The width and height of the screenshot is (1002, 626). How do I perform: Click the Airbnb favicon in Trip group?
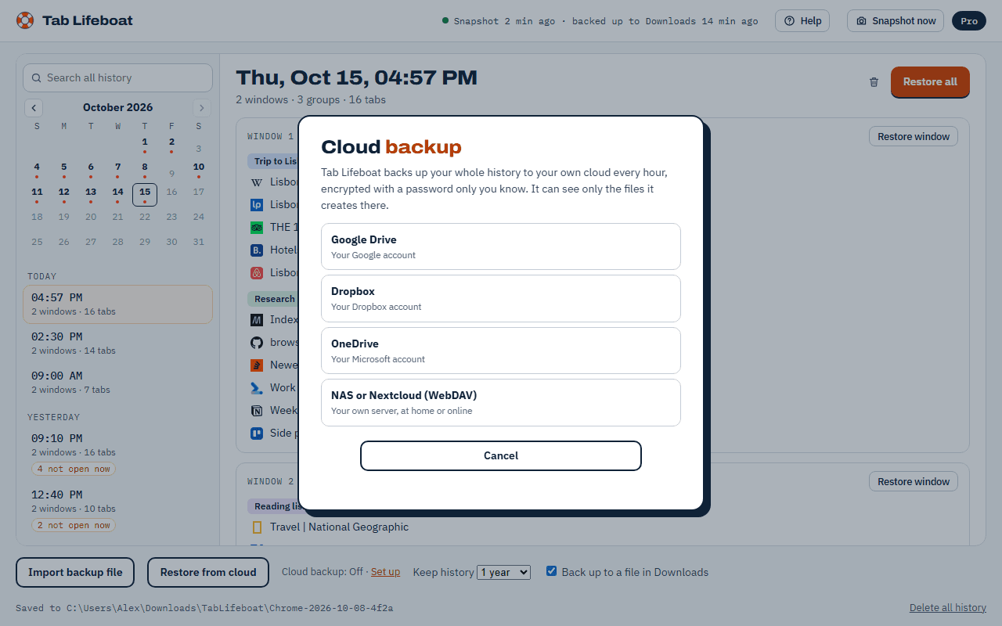tap(256, 272)
